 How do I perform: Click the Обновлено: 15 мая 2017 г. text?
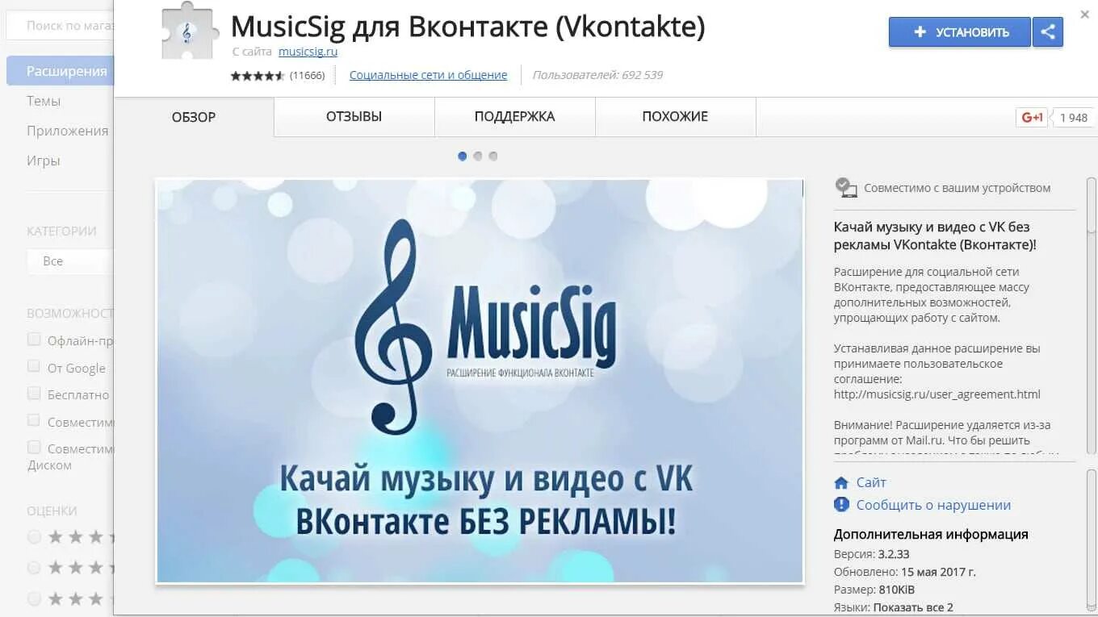coord(905,572)
